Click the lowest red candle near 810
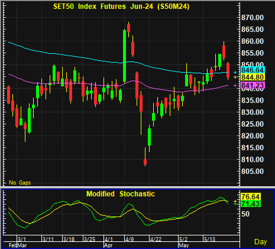Screen dimensions: 275x249 coord(145,162)
